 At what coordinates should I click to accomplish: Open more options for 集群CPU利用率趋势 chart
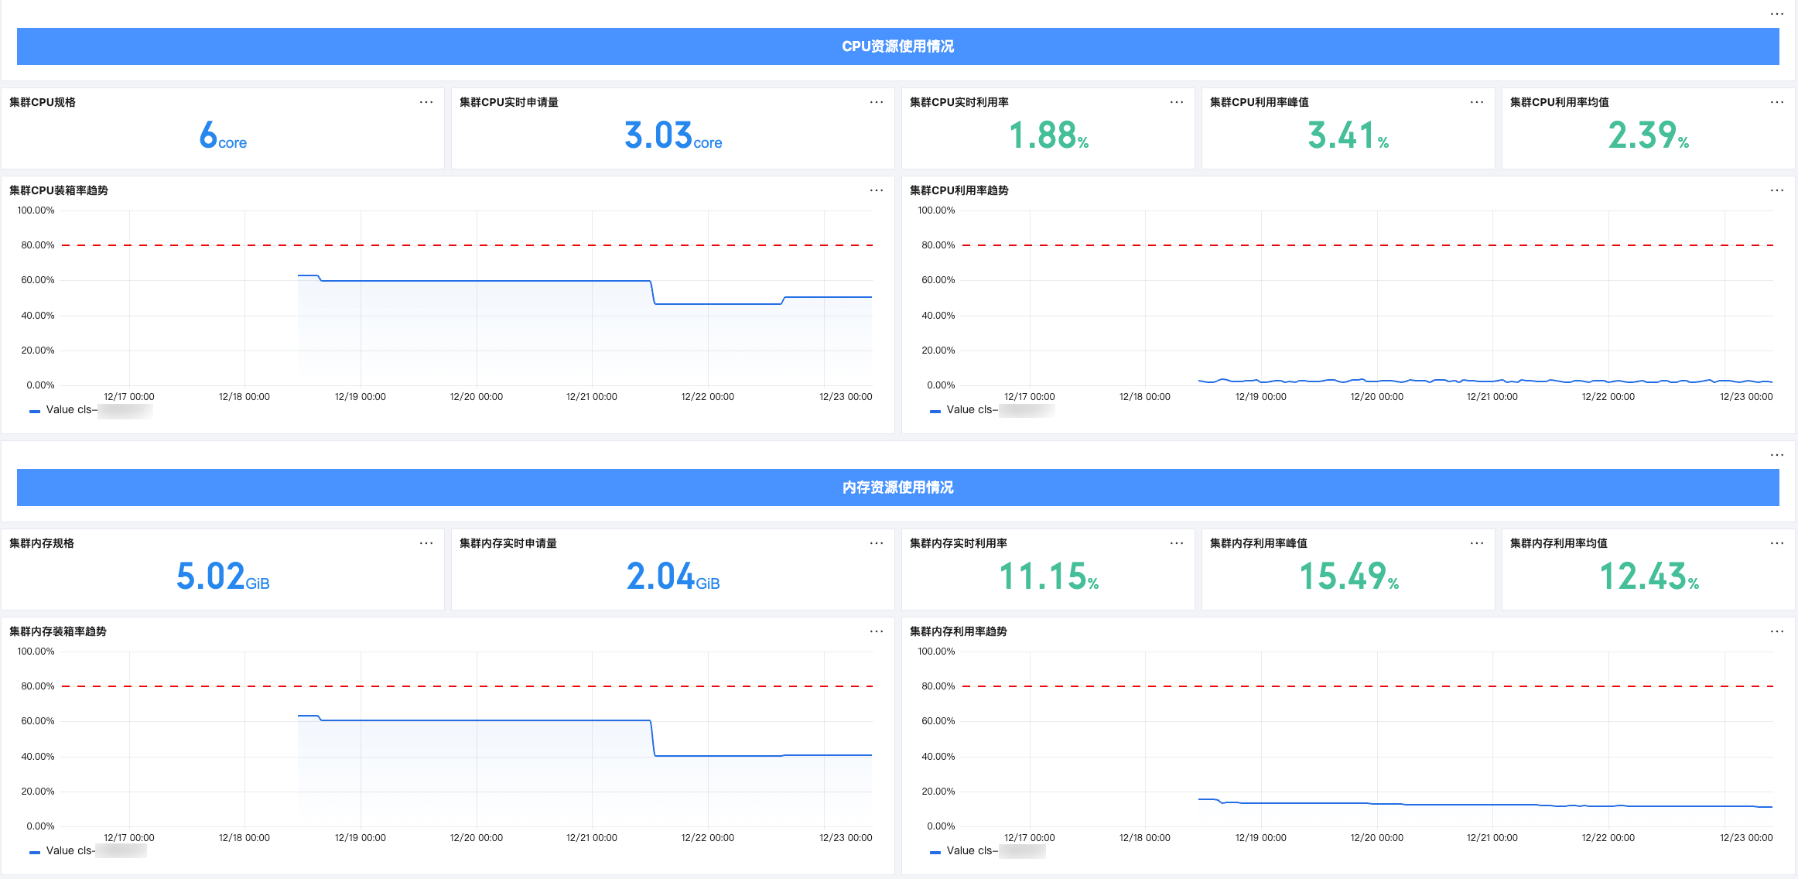[x=1777, y=190]
